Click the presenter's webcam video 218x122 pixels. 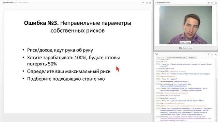[x=186, y=25]
